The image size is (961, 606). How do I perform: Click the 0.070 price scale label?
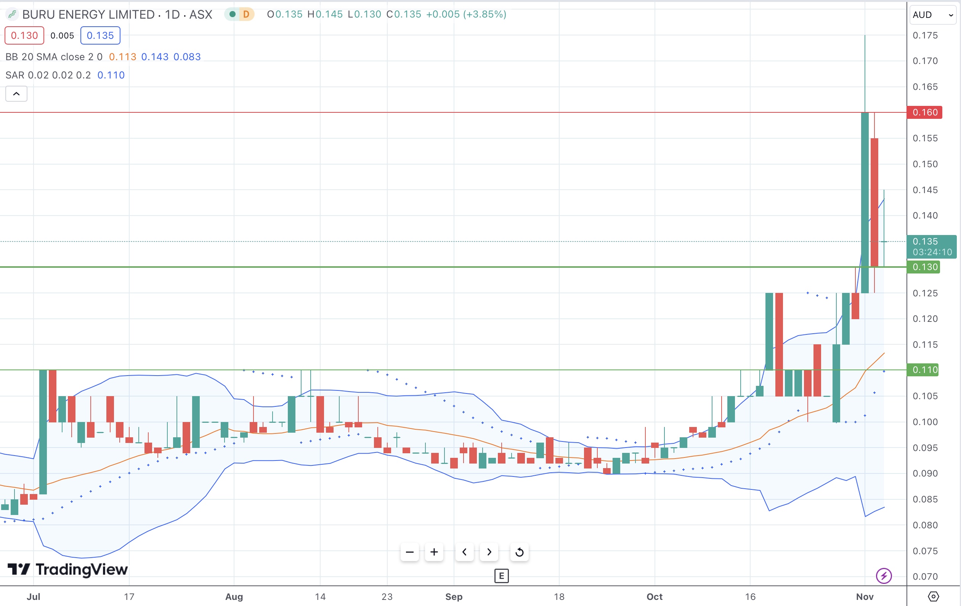925,577
